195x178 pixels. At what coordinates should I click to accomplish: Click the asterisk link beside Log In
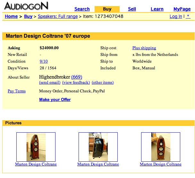[x=188, y=16]
